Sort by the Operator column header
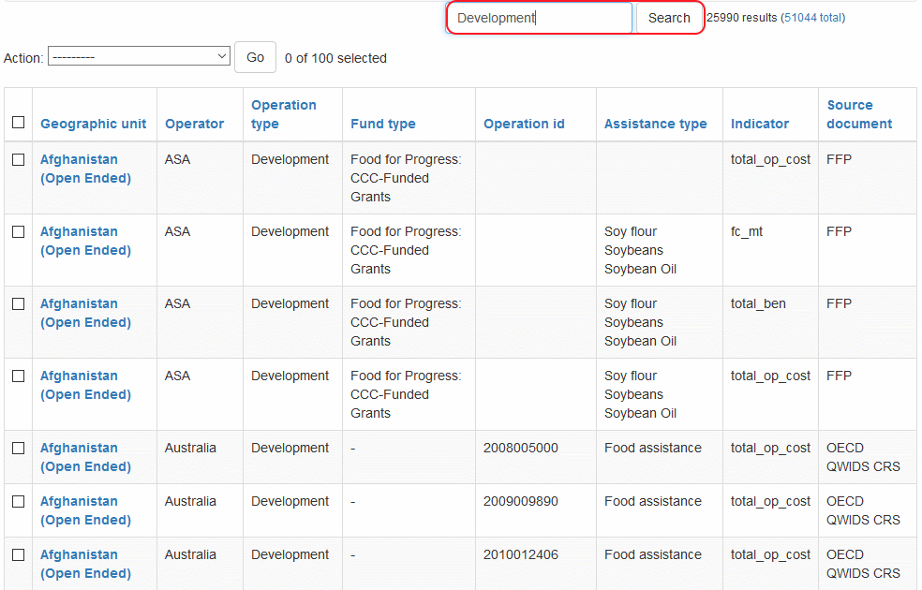Viewport: 922px width, 590px height. tap(194, 124)
